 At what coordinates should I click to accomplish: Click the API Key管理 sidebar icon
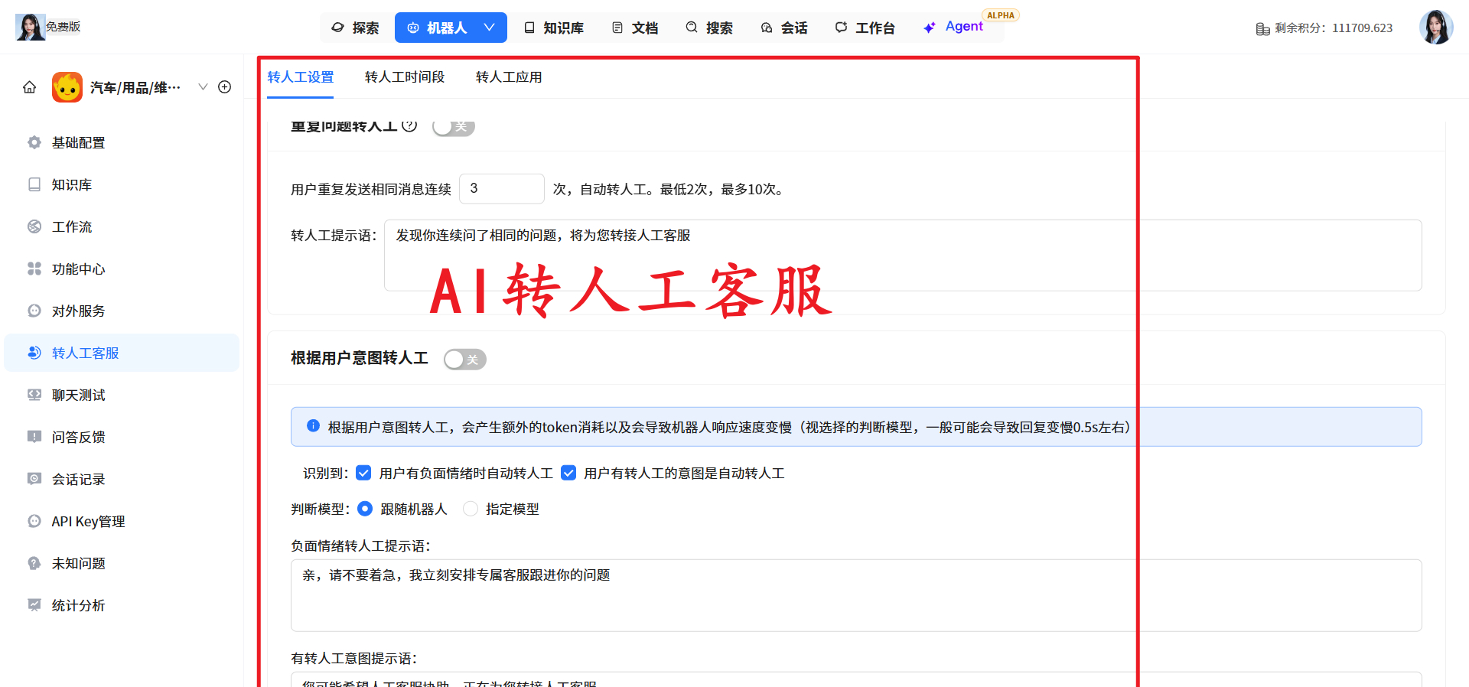point(34,521)
